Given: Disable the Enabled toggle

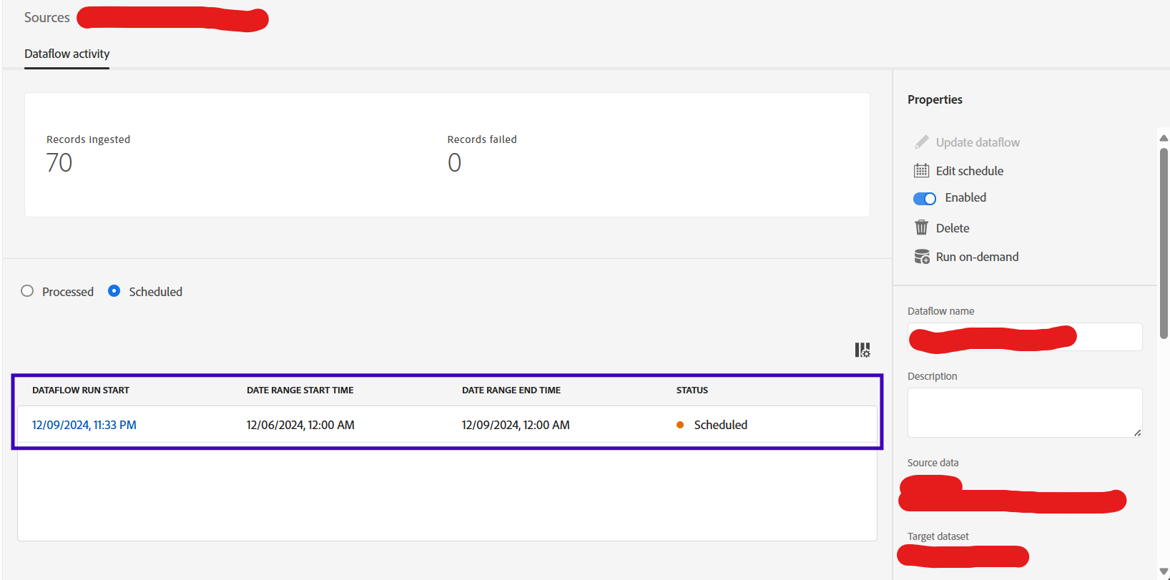Looking at the screenshot, I should coord(925,198).
